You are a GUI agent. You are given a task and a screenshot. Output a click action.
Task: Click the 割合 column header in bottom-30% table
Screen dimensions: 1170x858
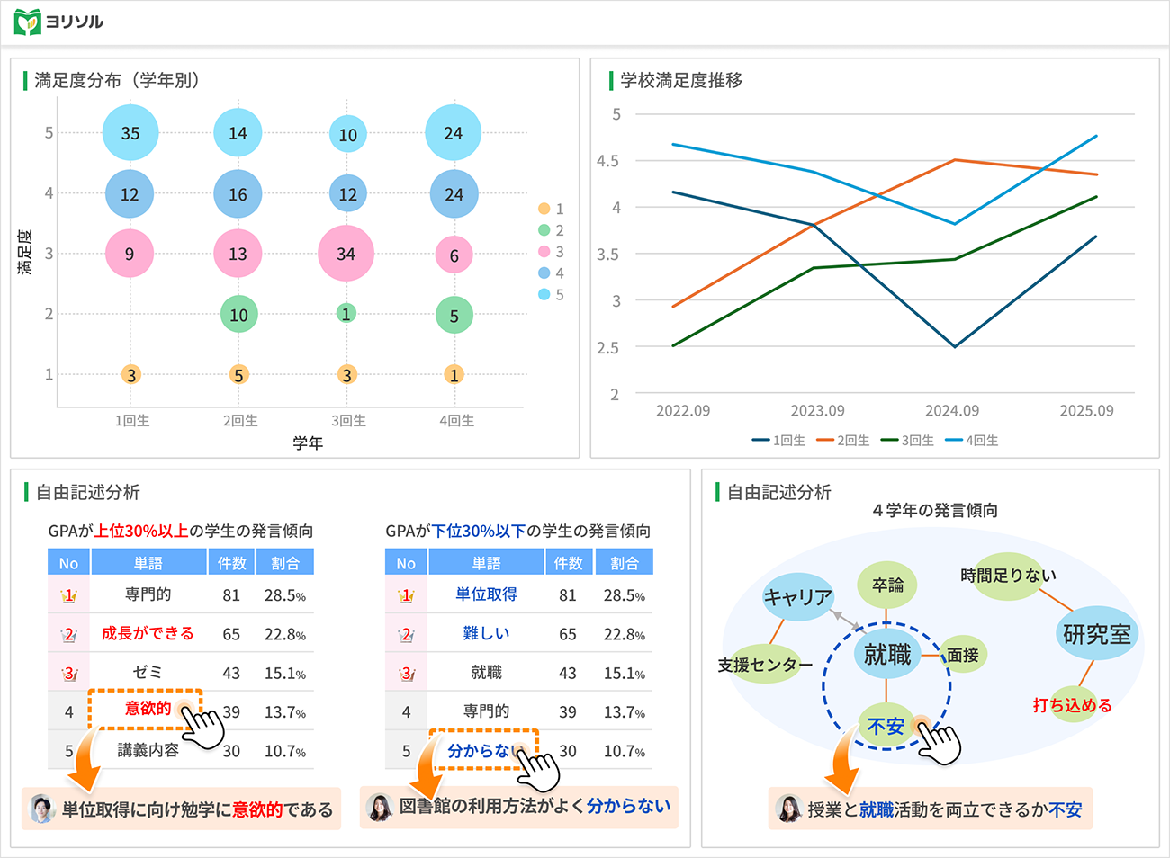coord(624,563)
